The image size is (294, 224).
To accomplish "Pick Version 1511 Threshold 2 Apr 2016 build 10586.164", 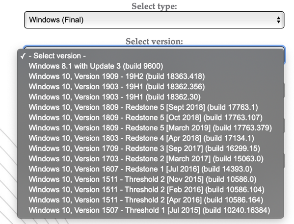I will tap(151, 200).
